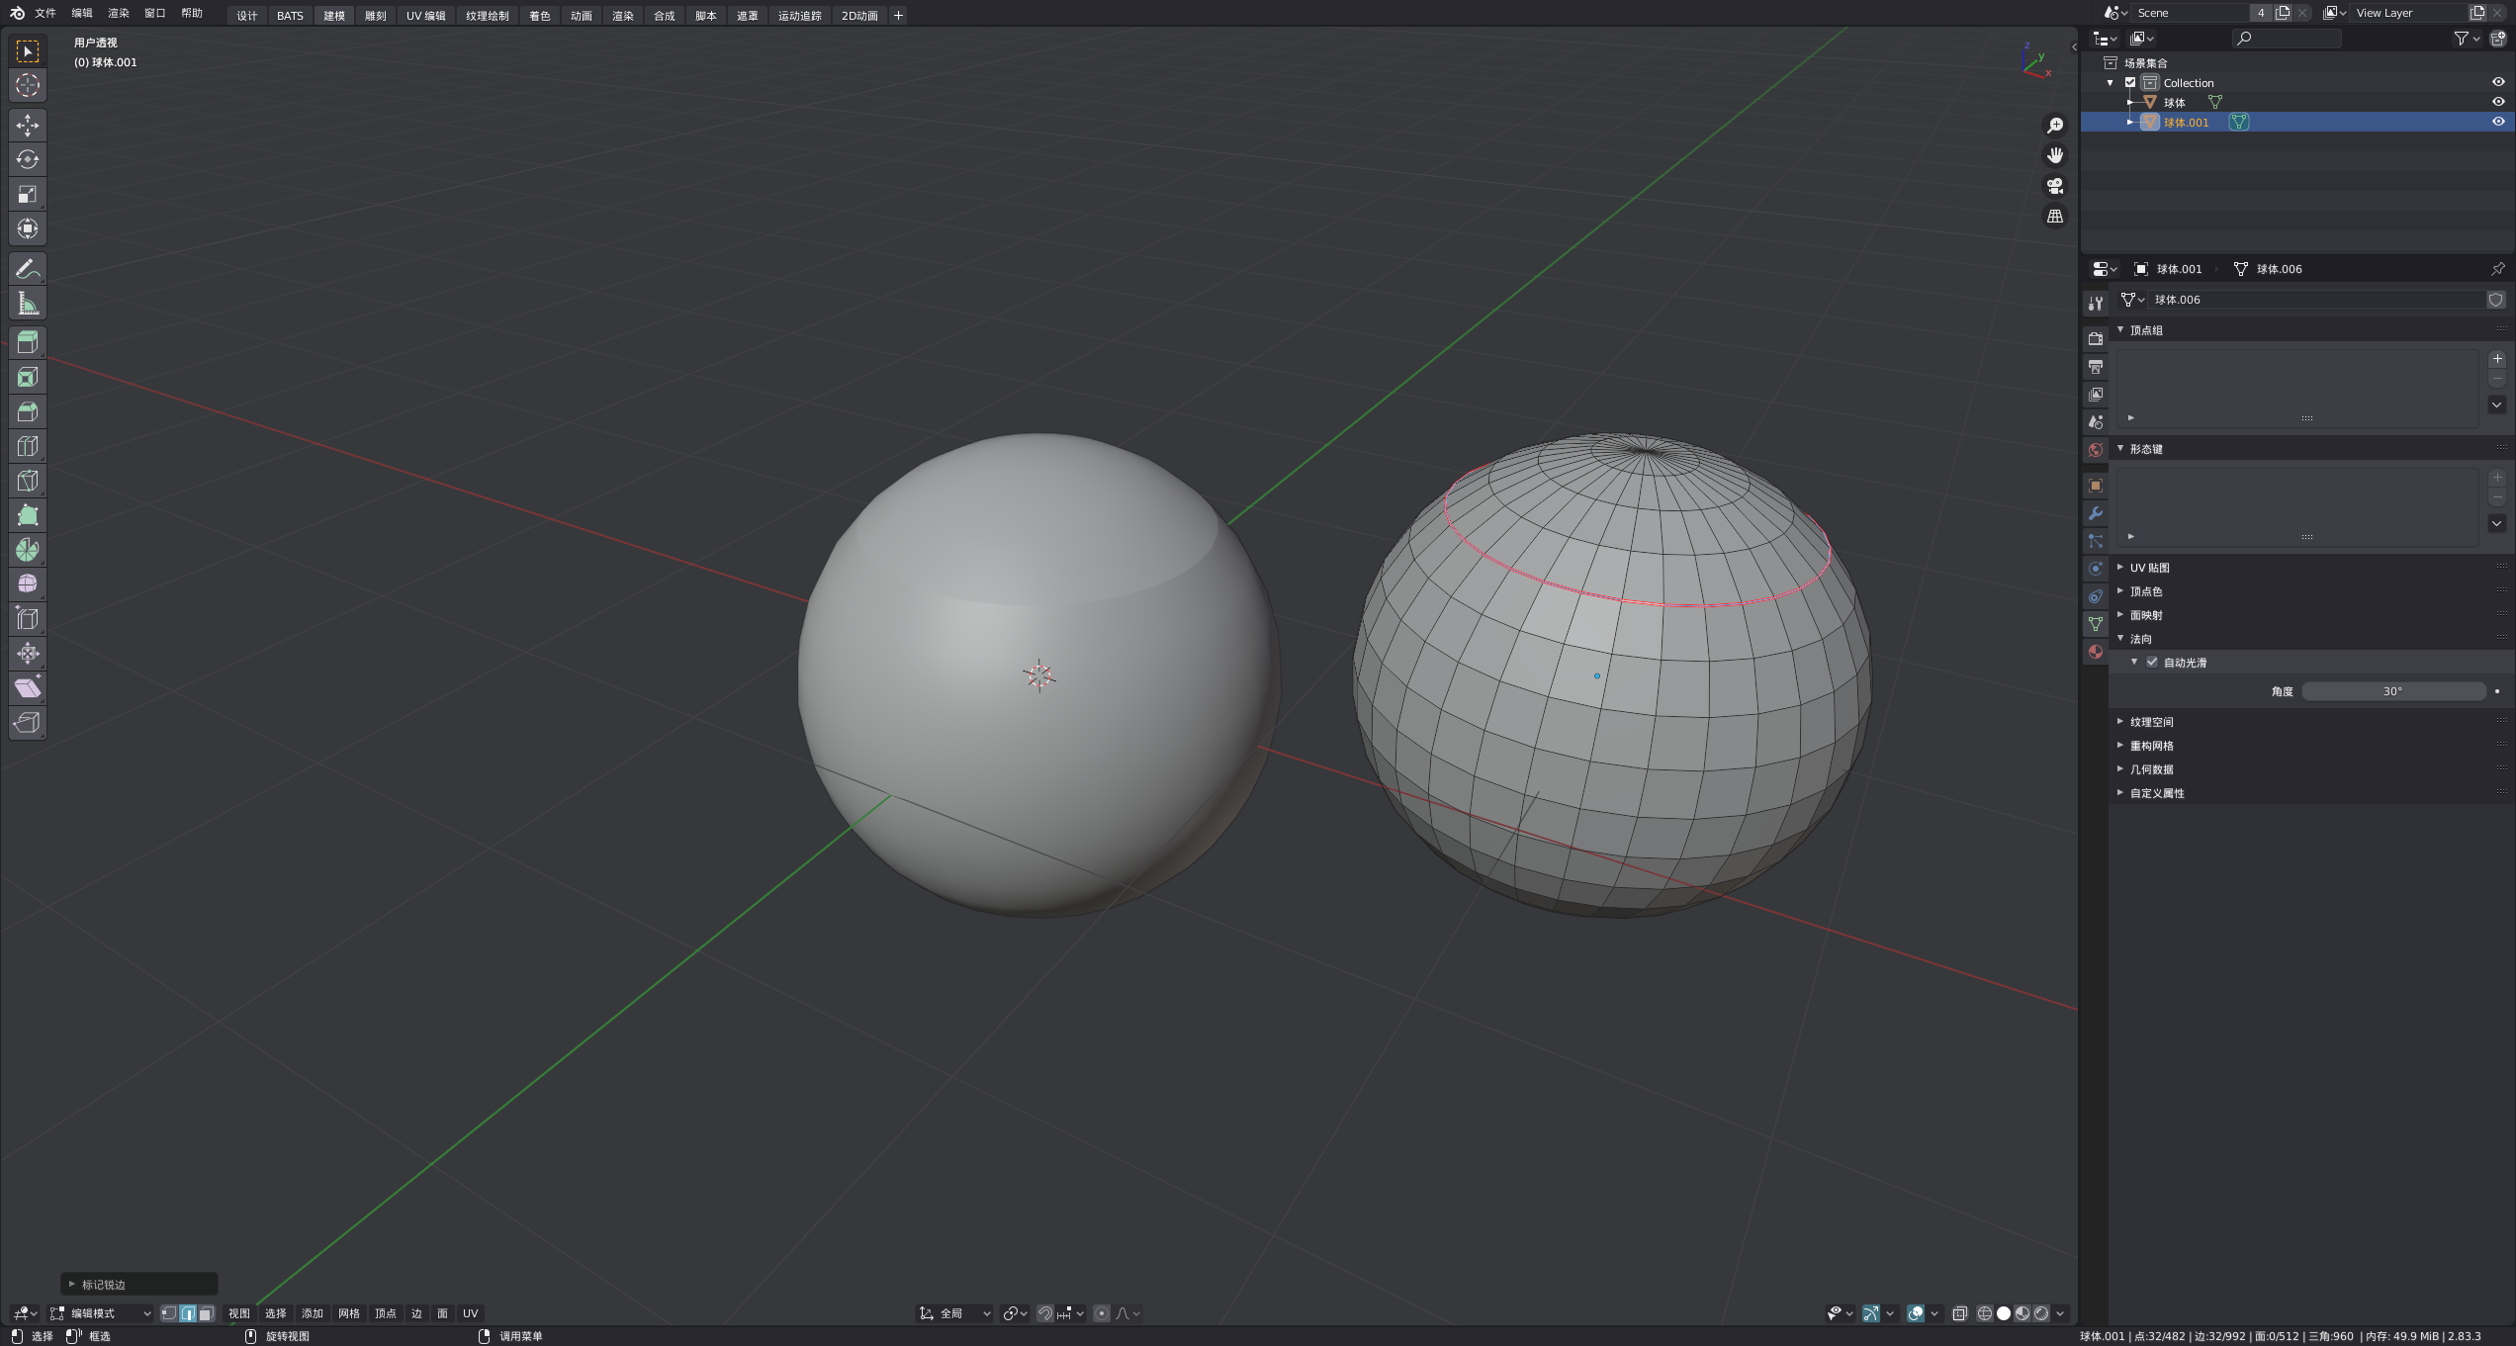The width and height of the screenshot is (2516, 1346).
Task: Add a new vertex group with plus button
Action: coord(2497,359)
